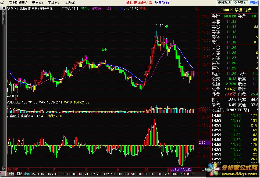Select the VR indicator tab
This screenshot has width=260, height=178.
tap(86, 174)
